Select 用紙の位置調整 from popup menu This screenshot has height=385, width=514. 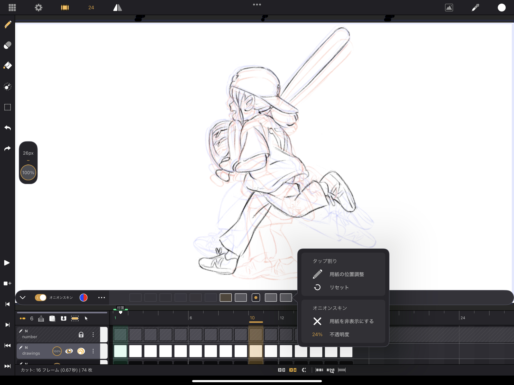(346, 274)
